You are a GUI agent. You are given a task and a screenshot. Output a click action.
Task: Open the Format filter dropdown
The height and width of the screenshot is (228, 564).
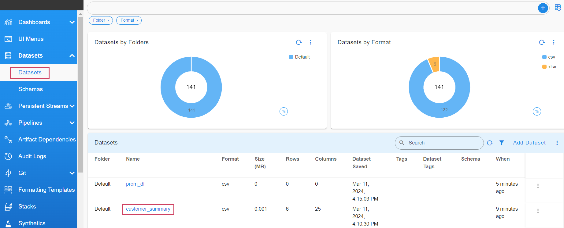[x=129, y=20]
